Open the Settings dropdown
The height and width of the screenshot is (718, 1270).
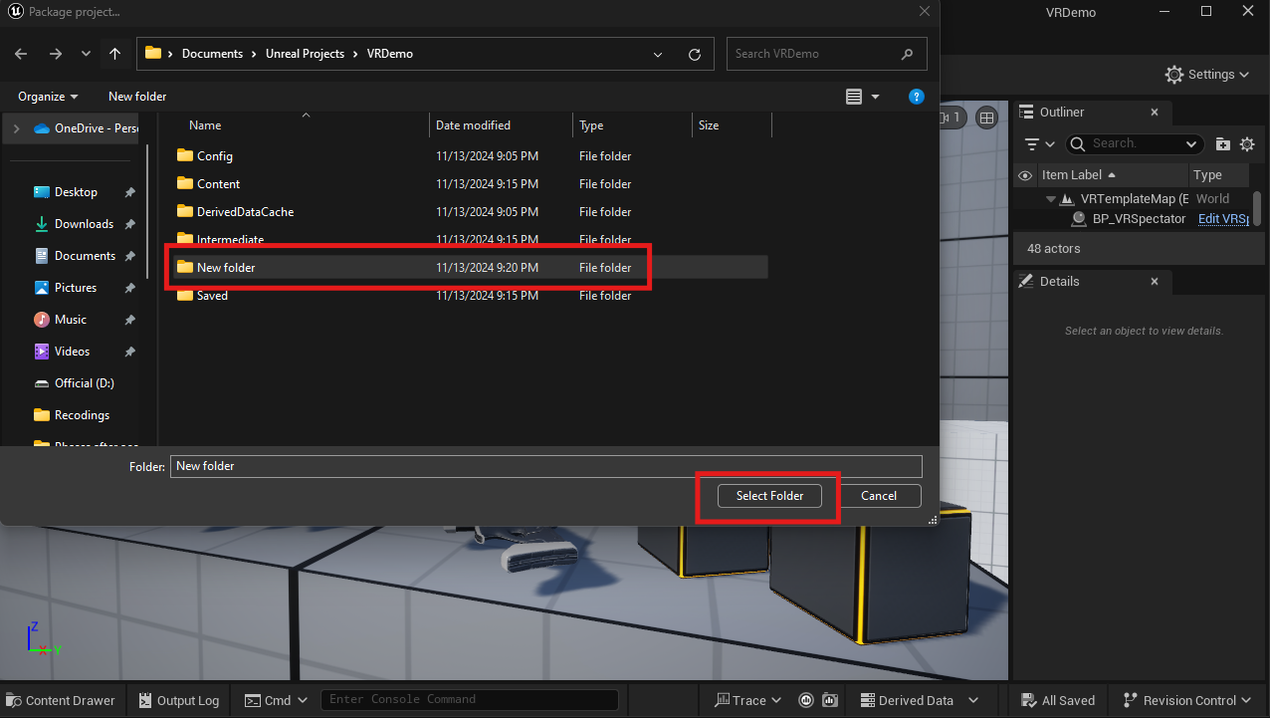pyautogui.click(x=1206, y=75)
